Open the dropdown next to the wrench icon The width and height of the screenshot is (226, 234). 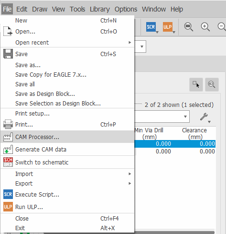pos(162,117)
